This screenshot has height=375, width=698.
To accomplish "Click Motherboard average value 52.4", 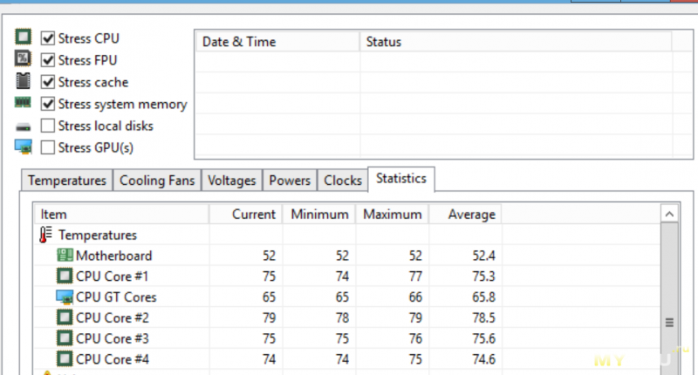I will [x=483, y=256].
